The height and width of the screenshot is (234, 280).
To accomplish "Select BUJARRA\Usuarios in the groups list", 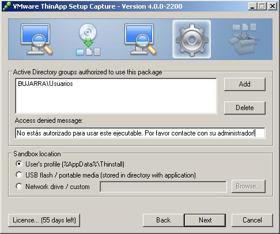I will point(46,84).
